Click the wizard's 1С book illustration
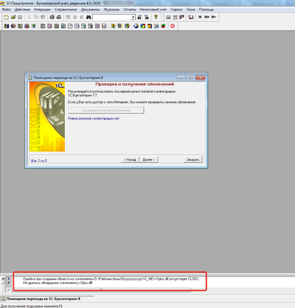 (47, 117)
